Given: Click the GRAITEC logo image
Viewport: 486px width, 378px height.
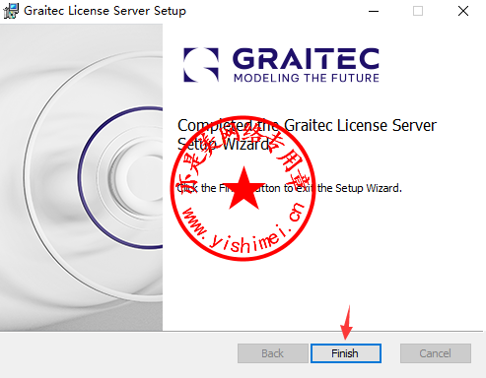Looking at the screenshot, I should pyautogui.click(x=281, y=65).
